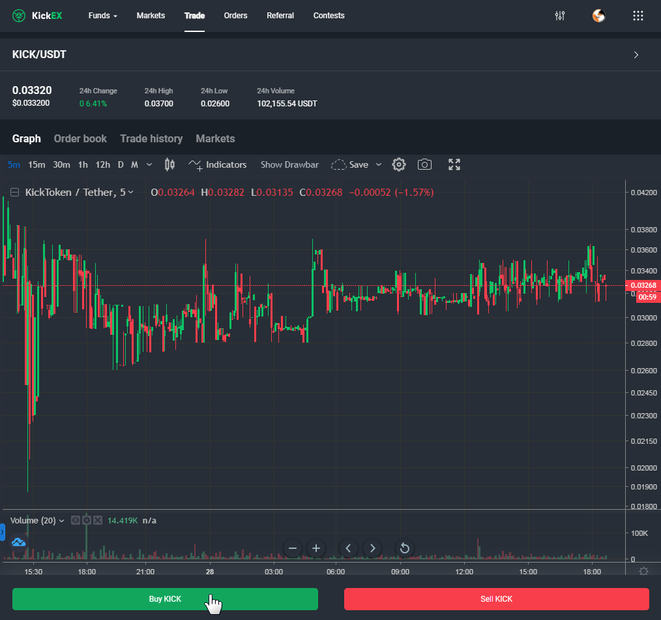Open the apps grid icon top right
Viewport: 661px width, 620px height.
(x=638, y=16)
